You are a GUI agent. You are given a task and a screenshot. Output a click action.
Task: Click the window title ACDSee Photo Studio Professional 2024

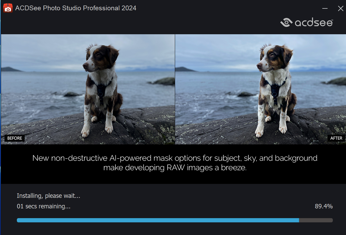[x=76, y=8]
